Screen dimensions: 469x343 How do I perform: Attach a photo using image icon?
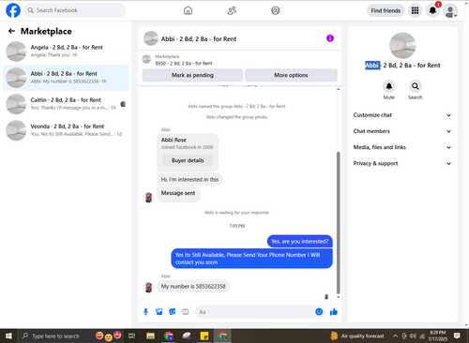tap(159, 311)
